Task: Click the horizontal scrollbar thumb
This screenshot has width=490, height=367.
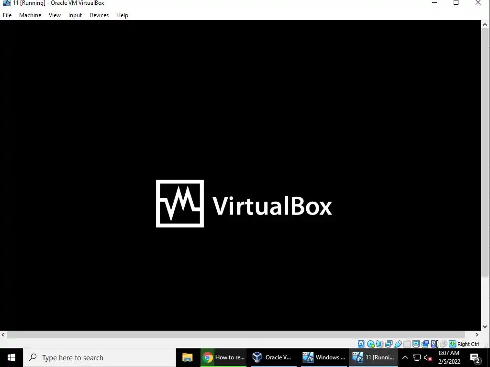Action: pyautogui.click(x=236, y=335)
